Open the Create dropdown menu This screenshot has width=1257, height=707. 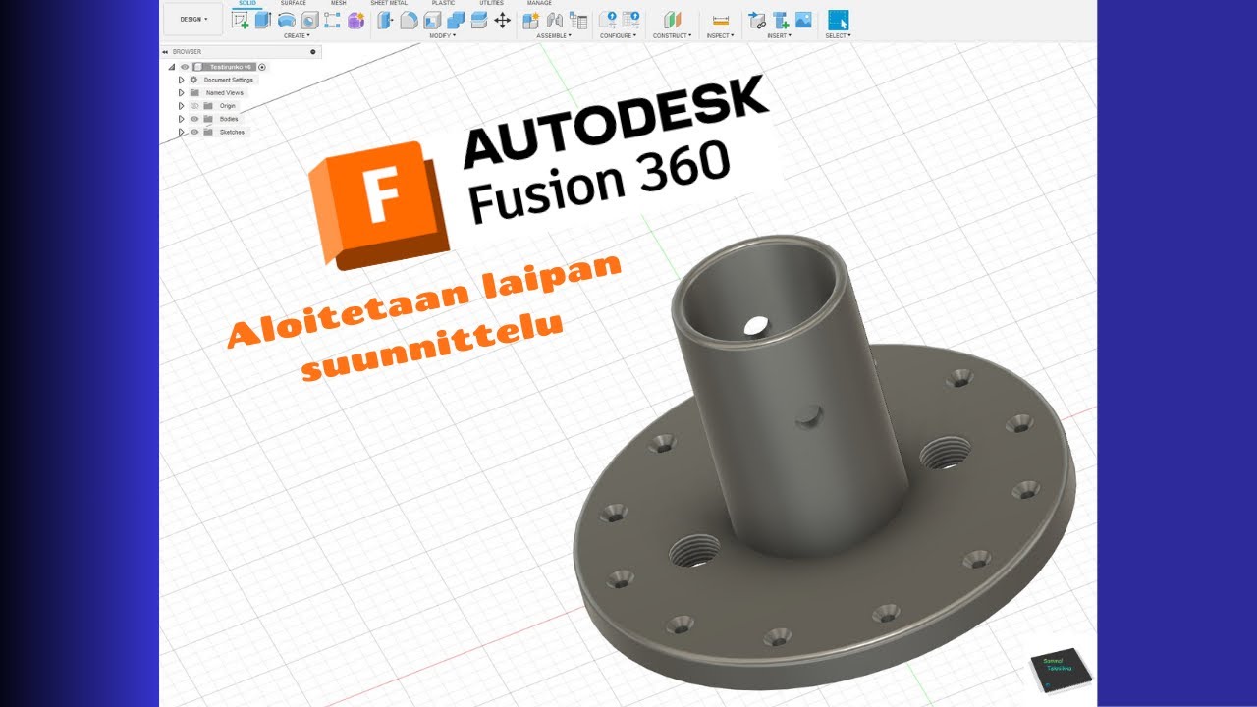(x=296, y=35)
